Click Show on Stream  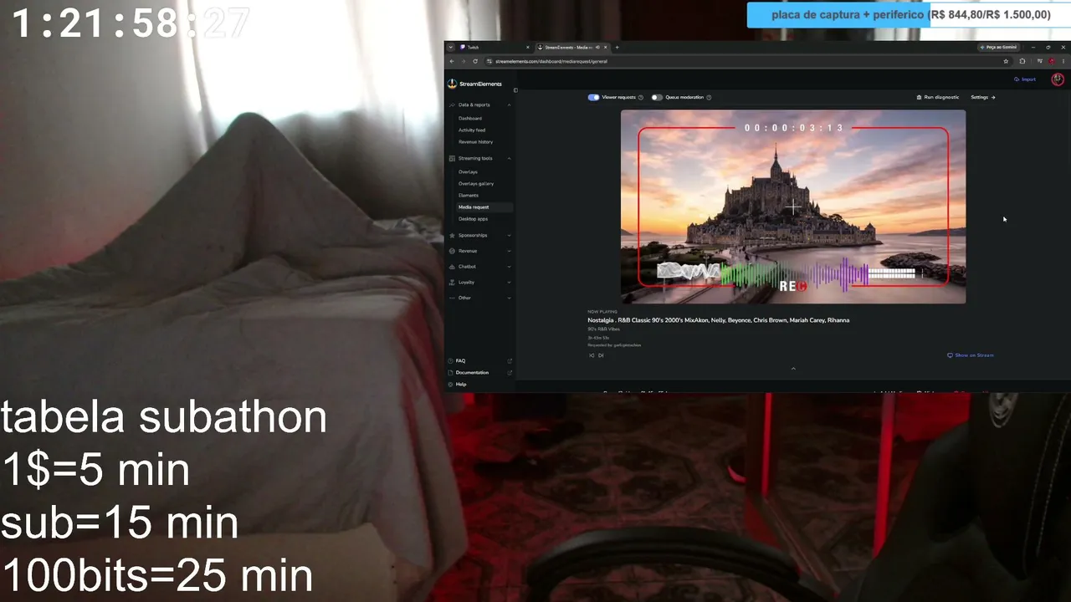[x=971, y=355]
